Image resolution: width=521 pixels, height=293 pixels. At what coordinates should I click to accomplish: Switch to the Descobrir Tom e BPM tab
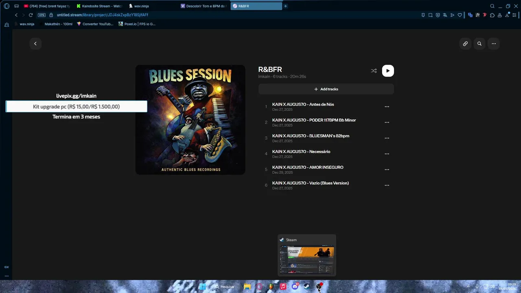tap(204, 6)
